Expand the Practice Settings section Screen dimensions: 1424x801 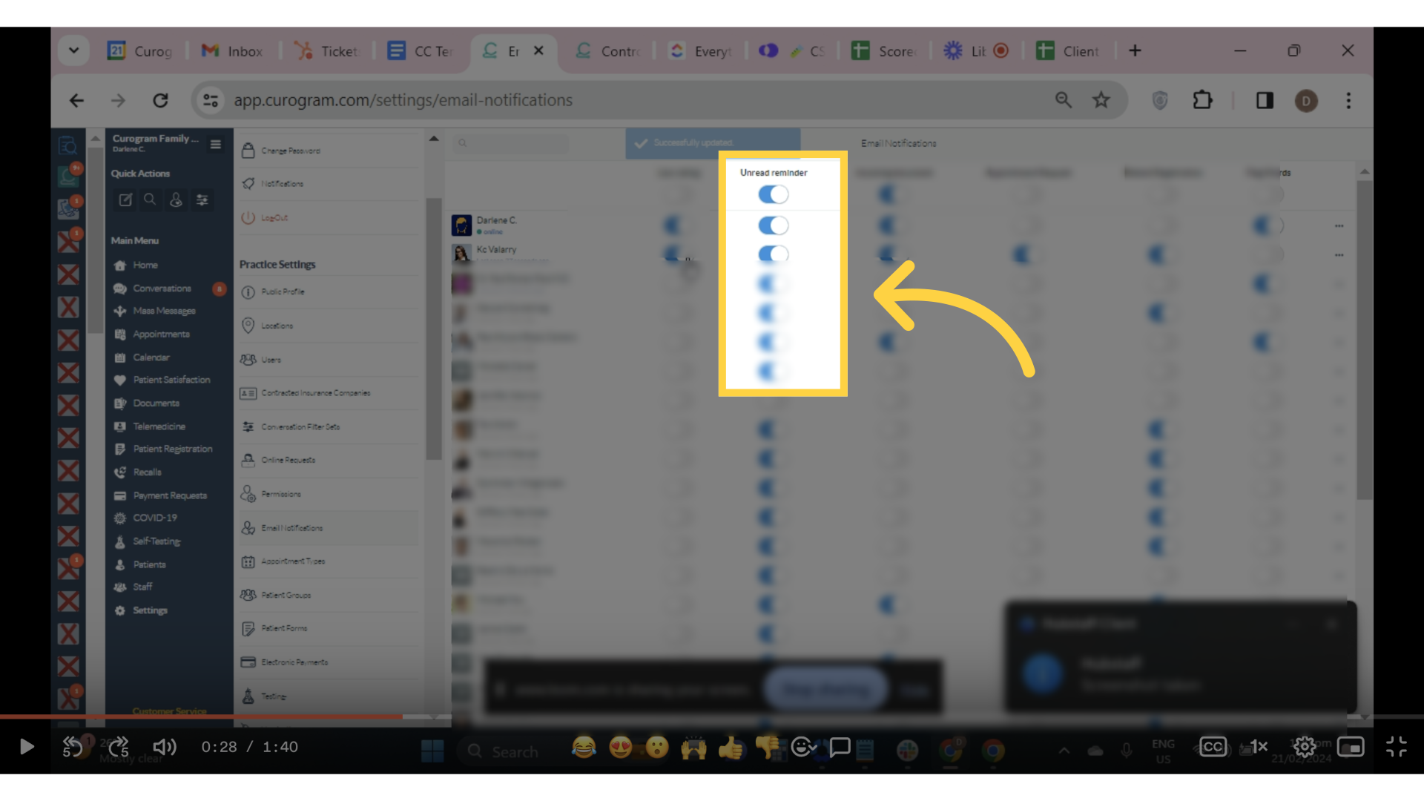tap(277, 264)
